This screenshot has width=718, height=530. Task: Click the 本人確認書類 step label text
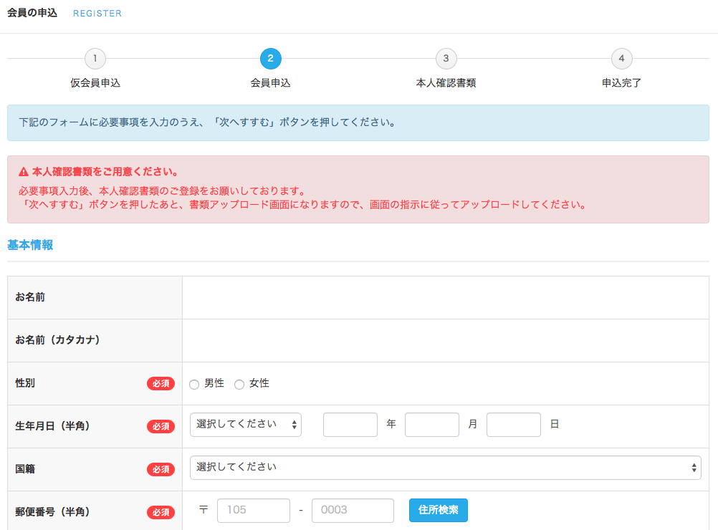[446, 83]
